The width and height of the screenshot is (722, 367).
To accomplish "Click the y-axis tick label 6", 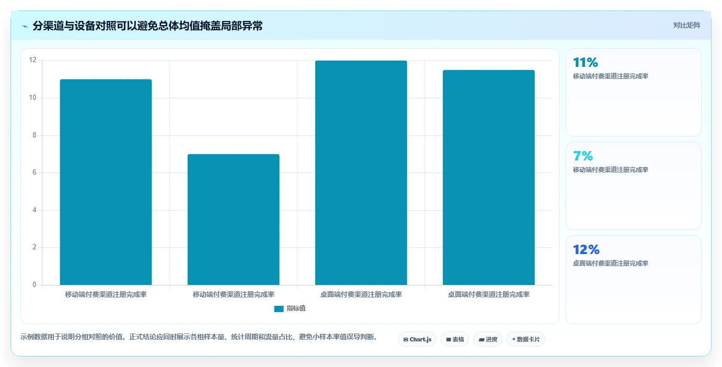I will [x=35, y=173].
